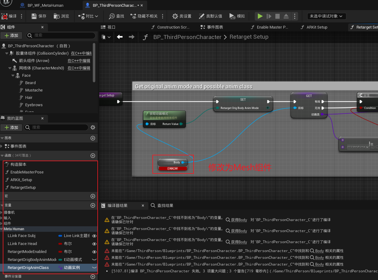Toggle closed-eye visibility for RetargetOrigBodyAnimMode
This screenshot has width=378, height=280.
pos(94,260)
